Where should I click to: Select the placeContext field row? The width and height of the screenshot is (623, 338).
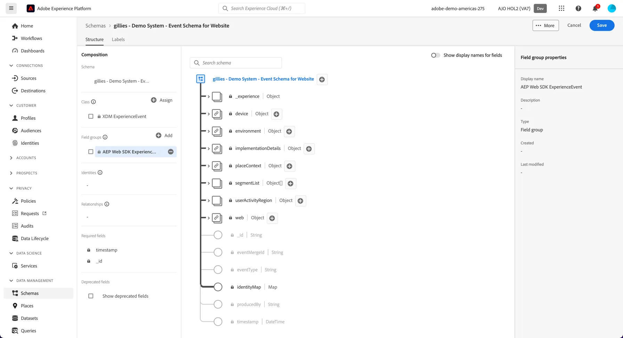tap(248, 166)
